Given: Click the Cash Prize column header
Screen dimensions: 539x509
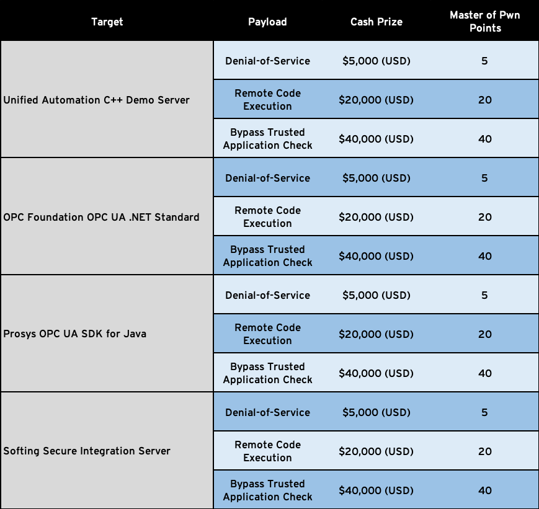Looking at the screenshot, I should (x=376, y=22).
